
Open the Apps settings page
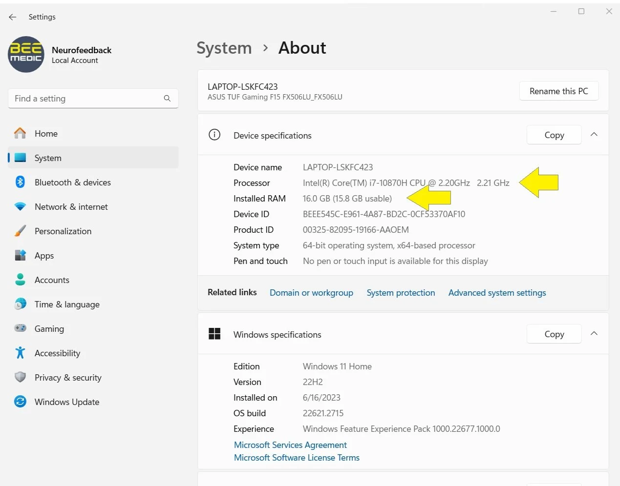tap(93, 255)
